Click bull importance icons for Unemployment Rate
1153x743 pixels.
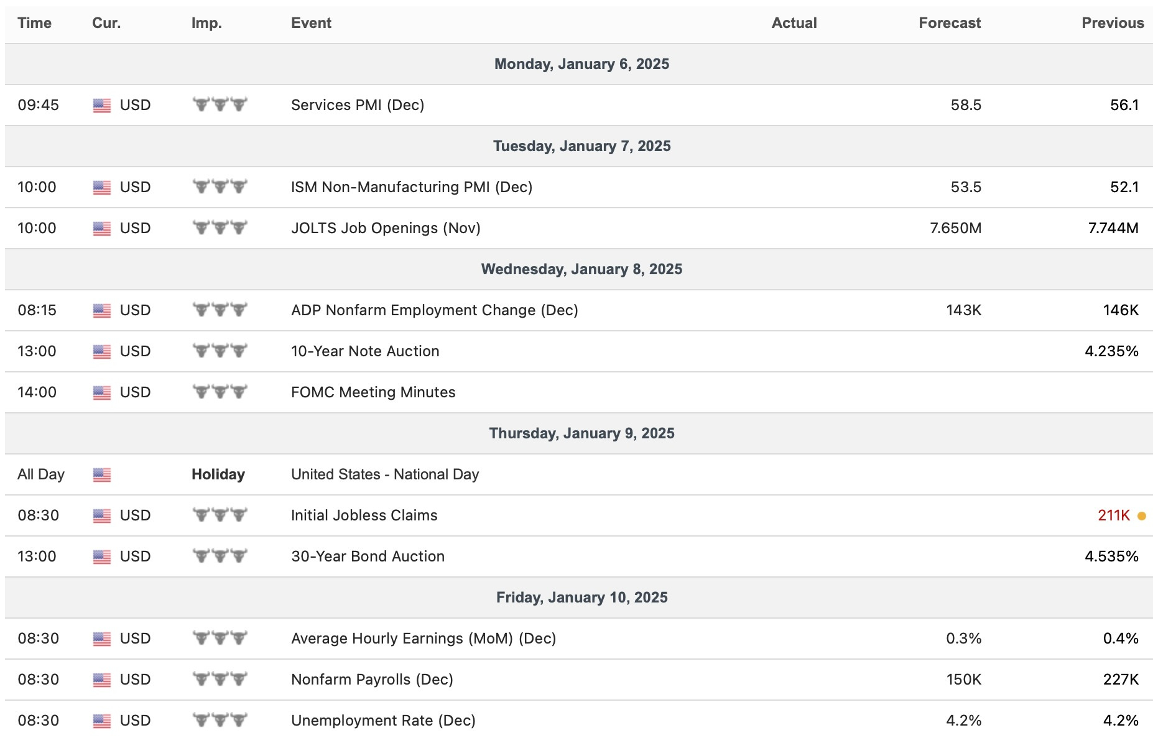[220, 720]
